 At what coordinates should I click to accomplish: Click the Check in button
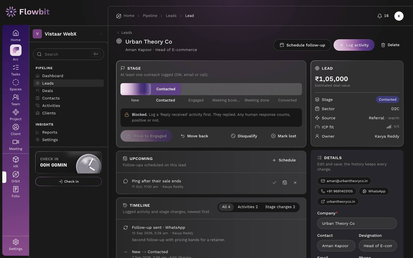coord(69,181)
